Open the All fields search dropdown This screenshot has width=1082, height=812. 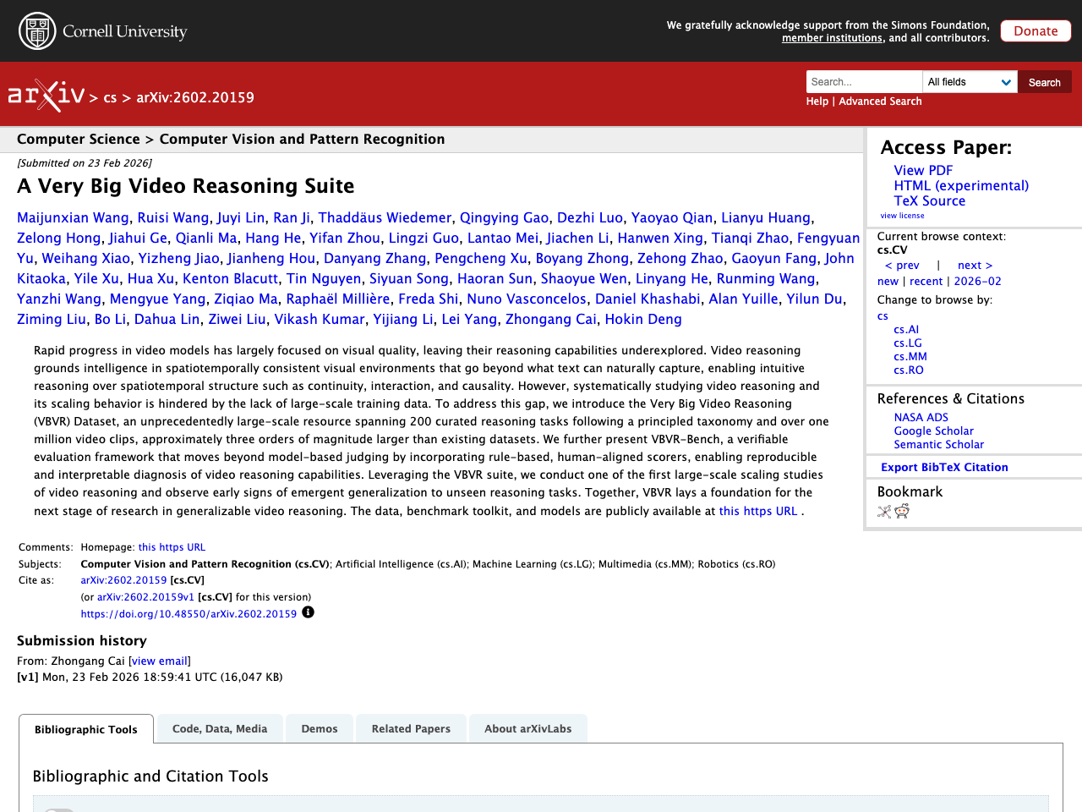(970, 81)
